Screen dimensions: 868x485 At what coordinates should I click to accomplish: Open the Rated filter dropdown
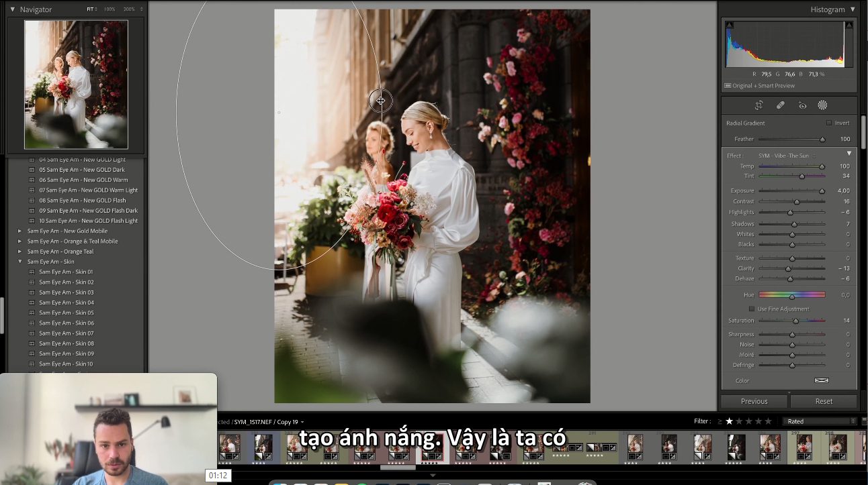(x=820, y=421)
